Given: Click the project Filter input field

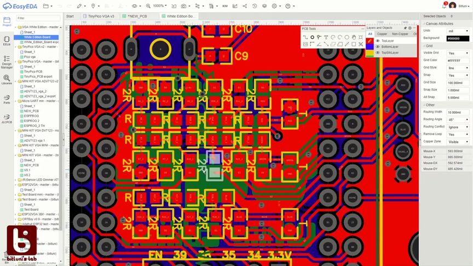Looking at the screenshot, I should point(38,18).
